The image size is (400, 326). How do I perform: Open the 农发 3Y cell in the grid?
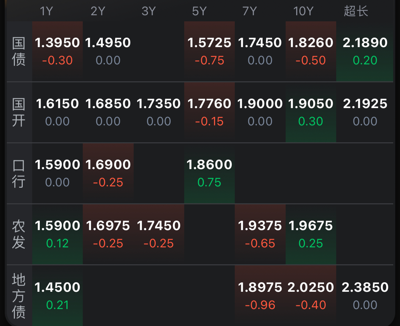[x=159, y=234]
